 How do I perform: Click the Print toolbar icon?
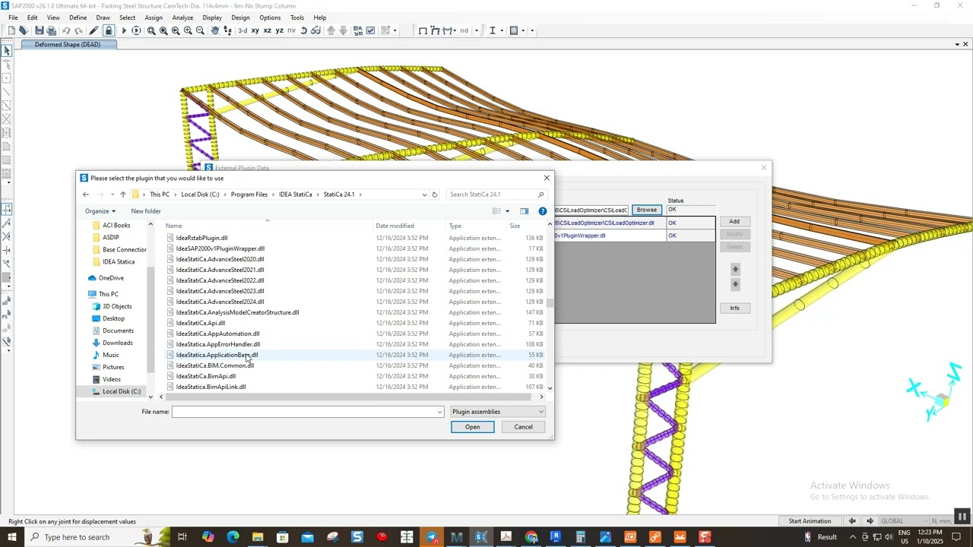52,30
